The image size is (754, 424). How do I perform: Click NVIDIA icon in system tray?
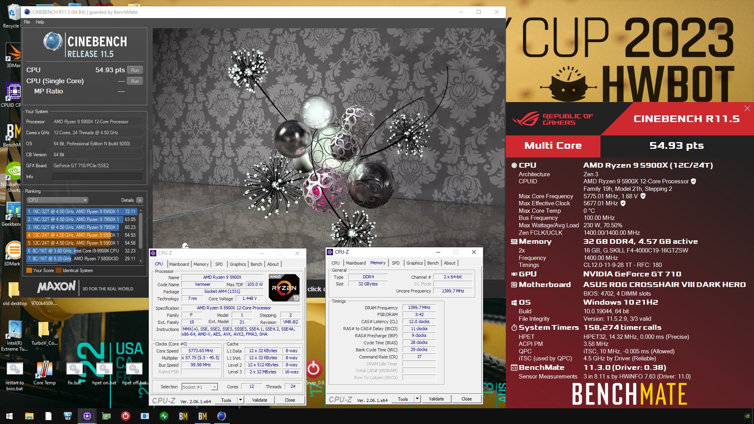[747, 416]
